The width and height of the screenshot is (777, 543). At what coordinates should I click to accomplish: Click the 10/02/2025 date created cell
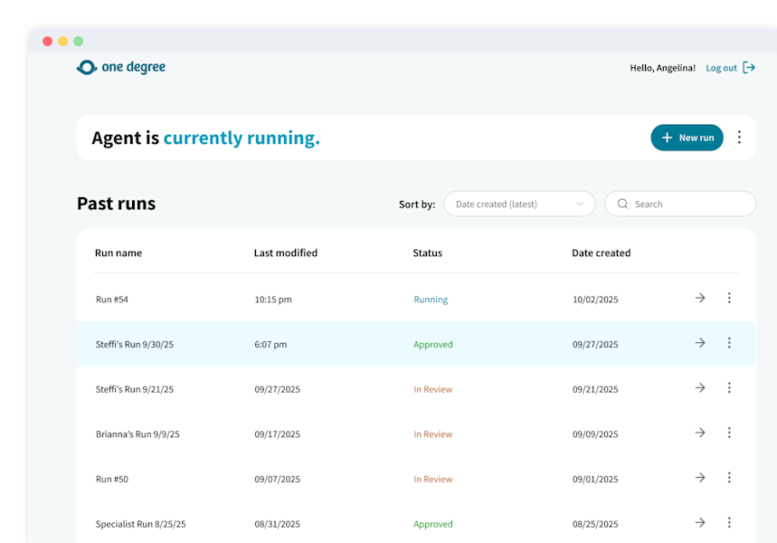[x=595, y=300]
